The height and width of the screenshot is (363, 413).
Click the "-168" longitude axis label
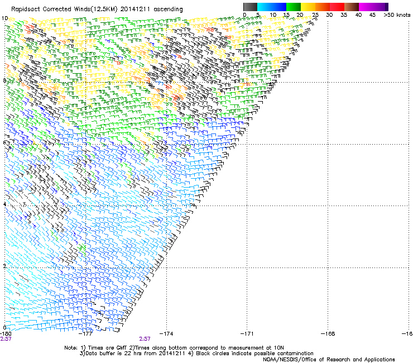tap(328, 334)
